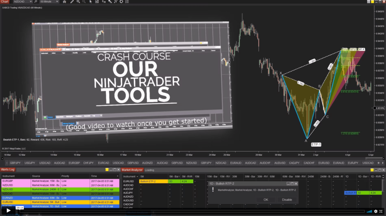Sort Alerts Log by Priority column
386x216 pixels.
tap(75, 176)
